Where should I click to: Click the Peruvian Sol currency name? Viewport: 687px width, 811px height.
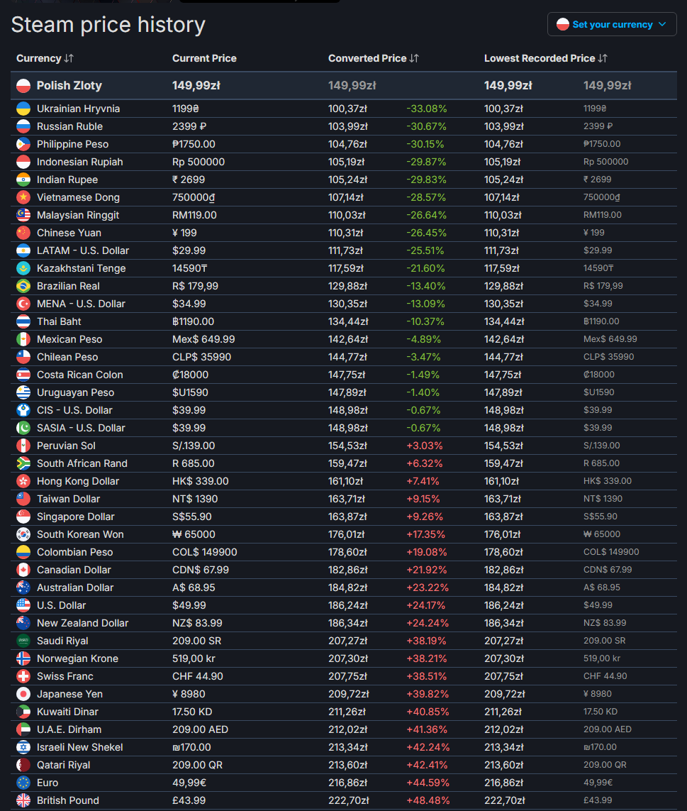pyautogui.click(x=66, y=446)
